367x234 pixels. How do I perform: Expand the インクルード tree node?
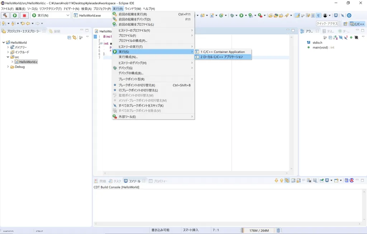[x=8, y=52]
